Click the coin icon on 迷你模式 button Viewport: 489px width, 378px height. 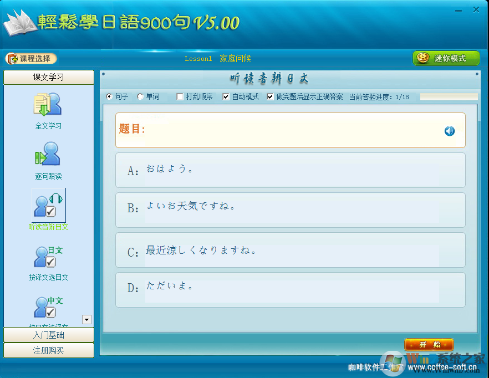pos(424,58)
